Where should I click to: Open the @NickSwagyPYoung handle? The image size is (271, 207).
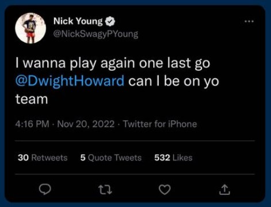96,34
